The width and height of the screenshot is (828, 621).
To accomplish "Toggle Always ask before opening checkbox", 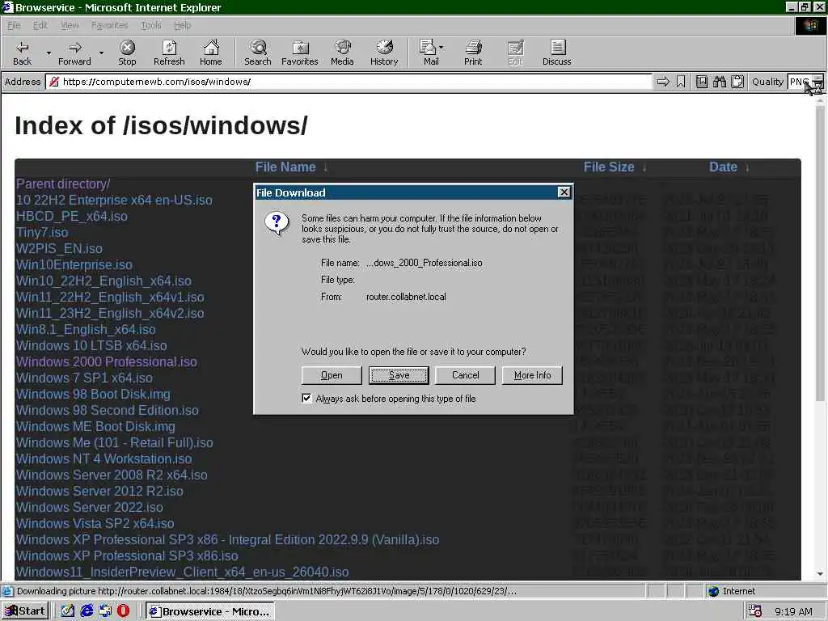I will point(306,398).
